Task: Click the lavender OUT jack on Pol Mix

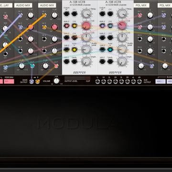Action: tap(152, 66)
